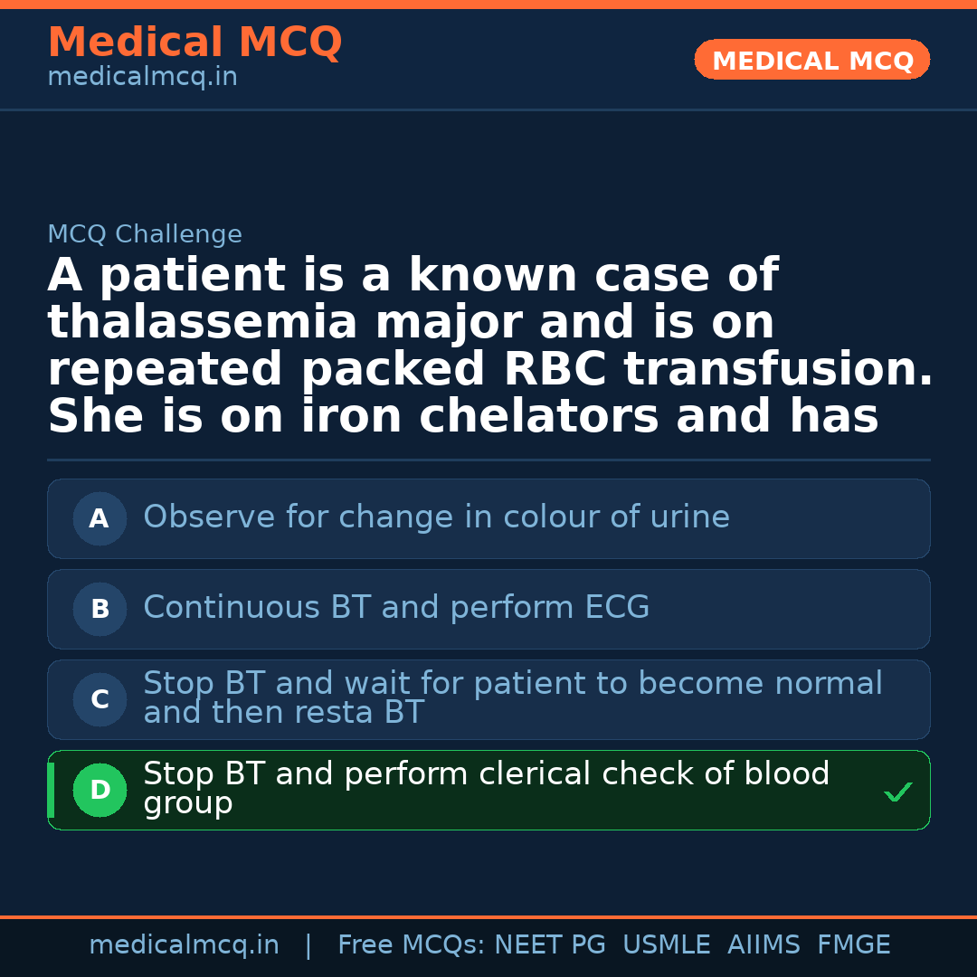Click the orange "Medical MCQ" header title
Screen dimensions: 977x977
194,42
